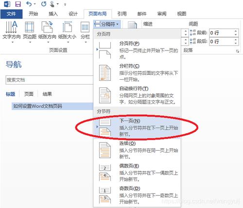Switch to the 设计 tab
Screen dimensions: 243x208
pyautogui.click(x=73, y=14)
